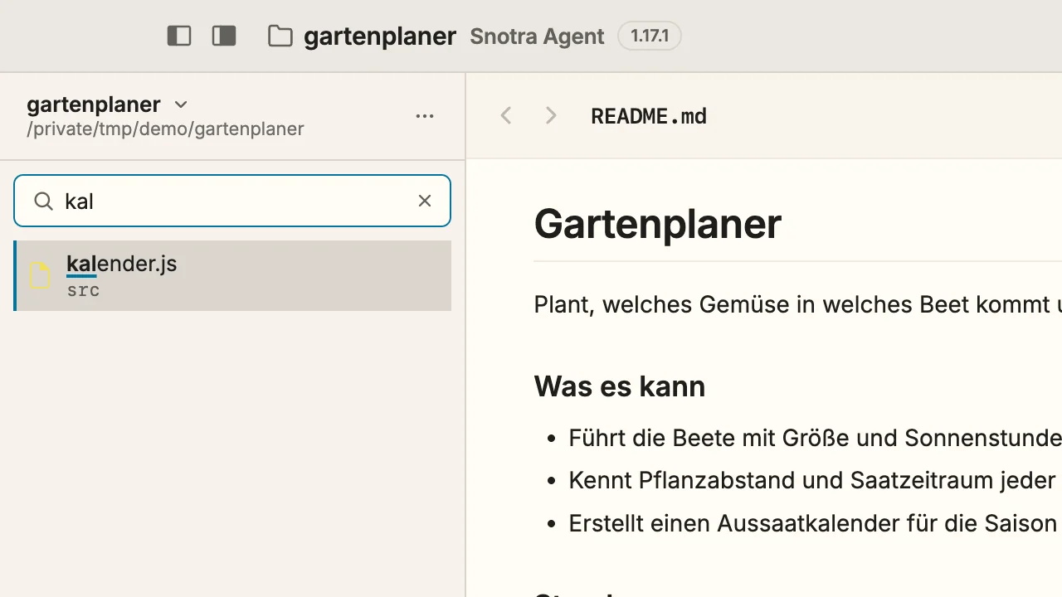The height and width of the screenshot is (597, 1062).
Task: Navigate back with the left arrow
Action: click(506, 115)
